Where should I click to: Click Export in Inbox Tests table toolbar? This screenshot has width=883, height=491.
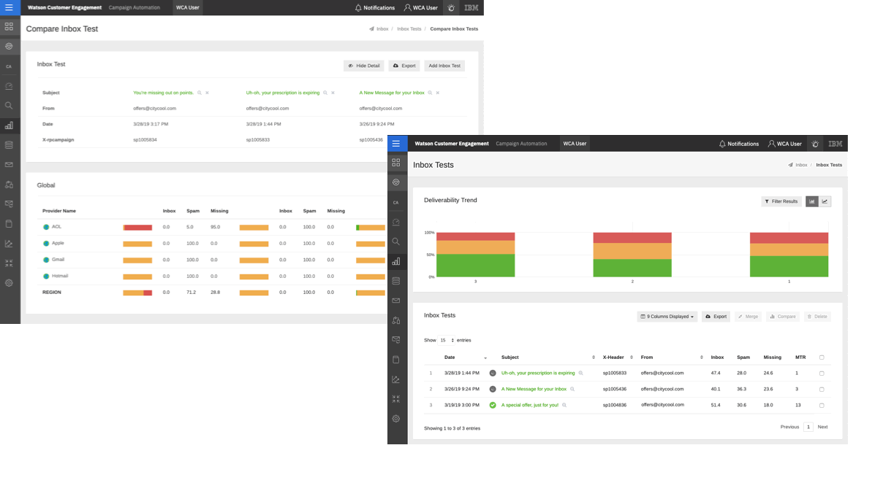[x=716, y=317]
